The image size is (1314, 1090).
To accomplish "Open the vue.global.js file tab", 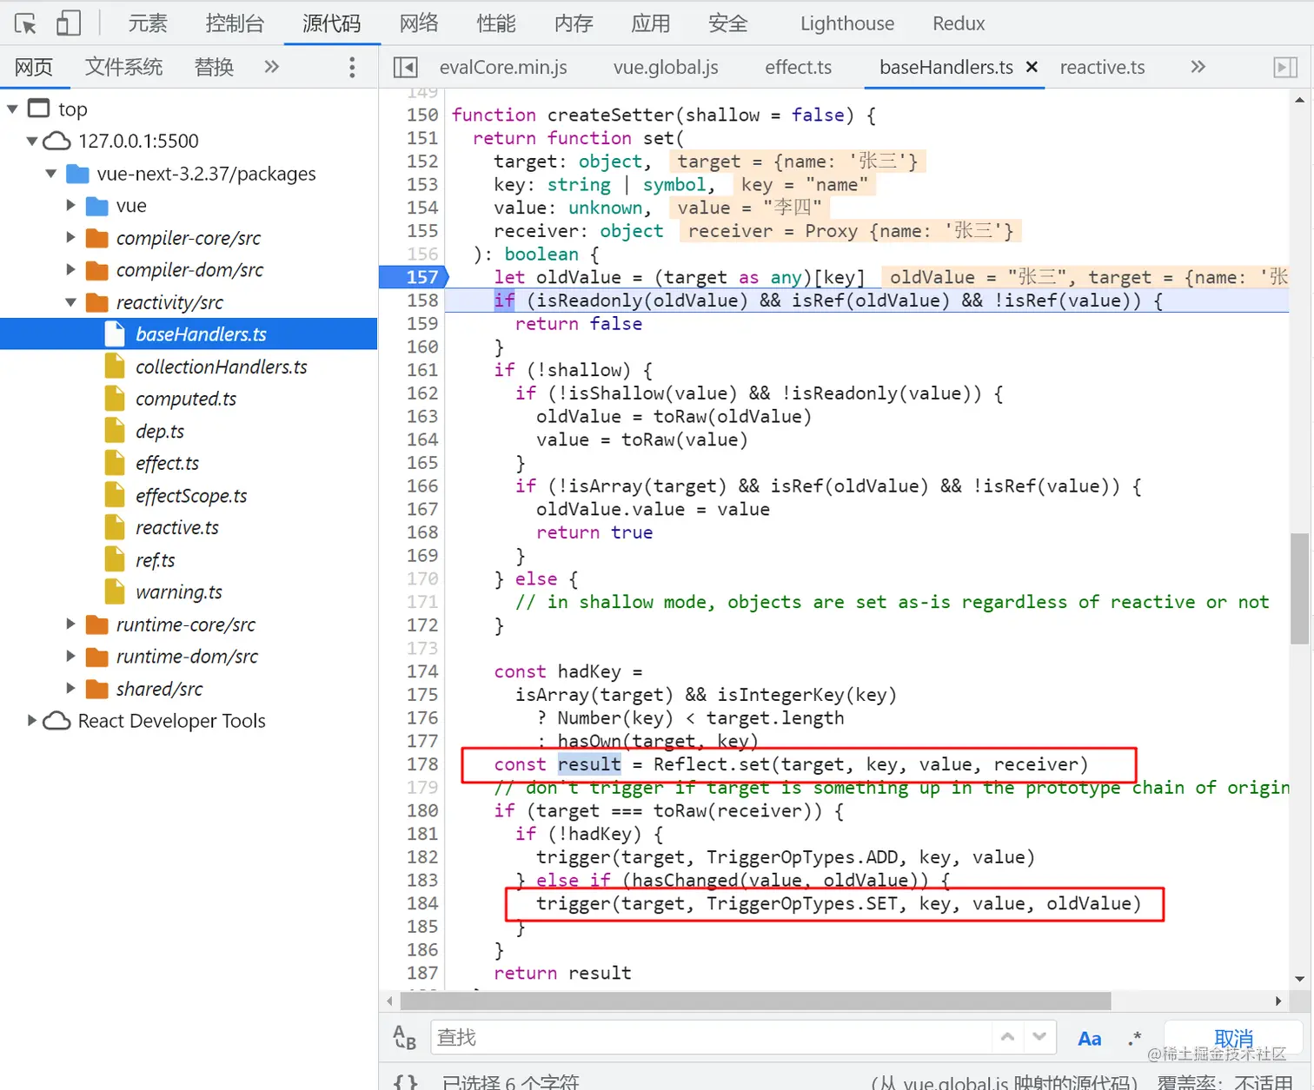I will tap(666, 67).
